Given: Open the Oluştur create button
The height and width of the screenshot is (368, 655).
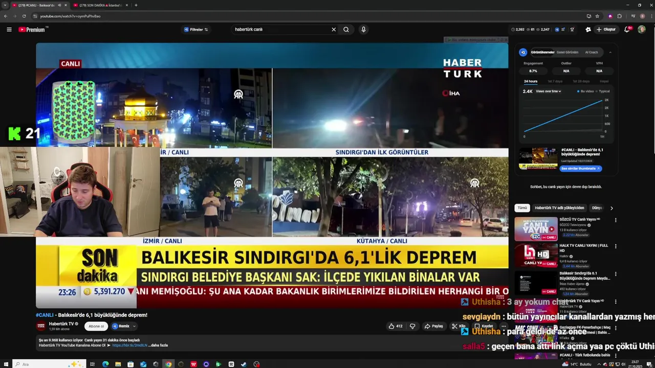Looking at the screenshot, I should point(605,30).
